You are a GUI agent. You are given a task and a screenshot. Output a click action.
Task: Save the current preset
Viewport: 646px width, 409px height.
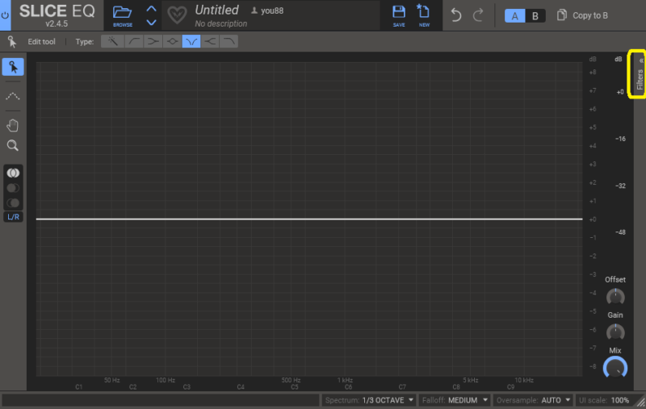click(399, 12)
